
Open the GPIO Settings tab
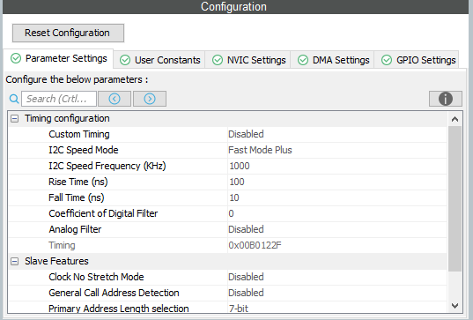tap(418, 60)
